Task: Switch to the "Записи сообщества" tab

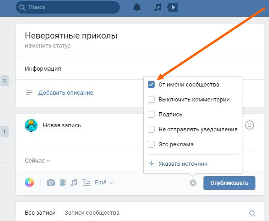Action: [x=92, y=213]
